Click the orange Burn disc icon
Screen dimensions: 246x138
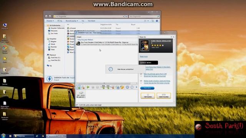click(x=122, y=87)
